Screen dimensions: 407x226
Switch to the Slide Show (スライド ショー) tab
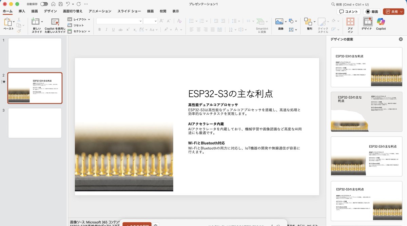pyautogui.click(x=130, y=11)
